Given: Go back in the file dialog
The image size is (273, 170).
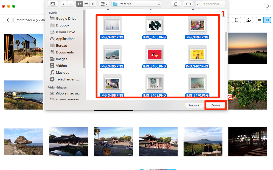Looking at the screenshot, I should click(64, 4).
